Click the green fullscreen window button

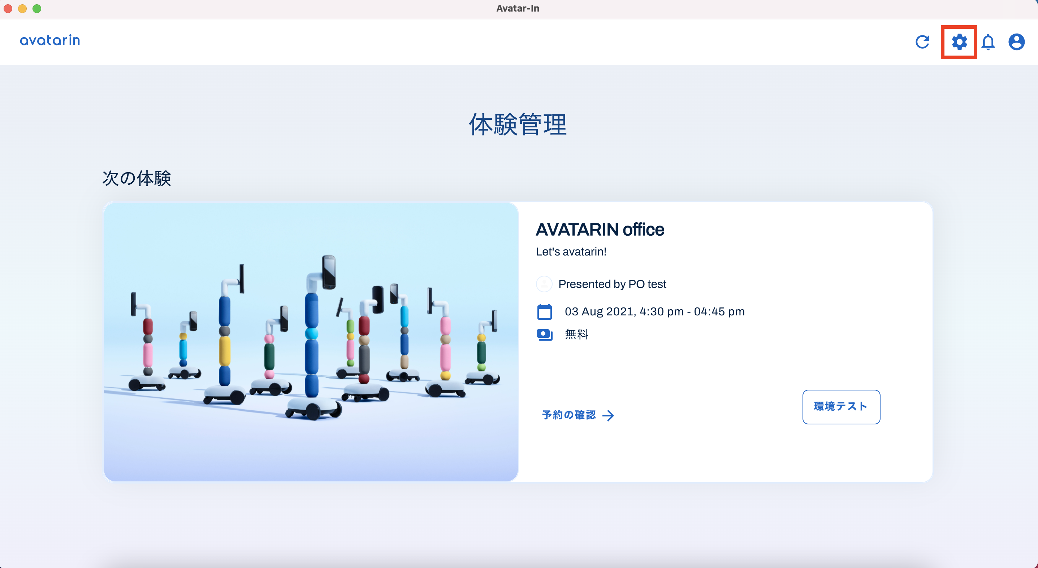point(37,8)
